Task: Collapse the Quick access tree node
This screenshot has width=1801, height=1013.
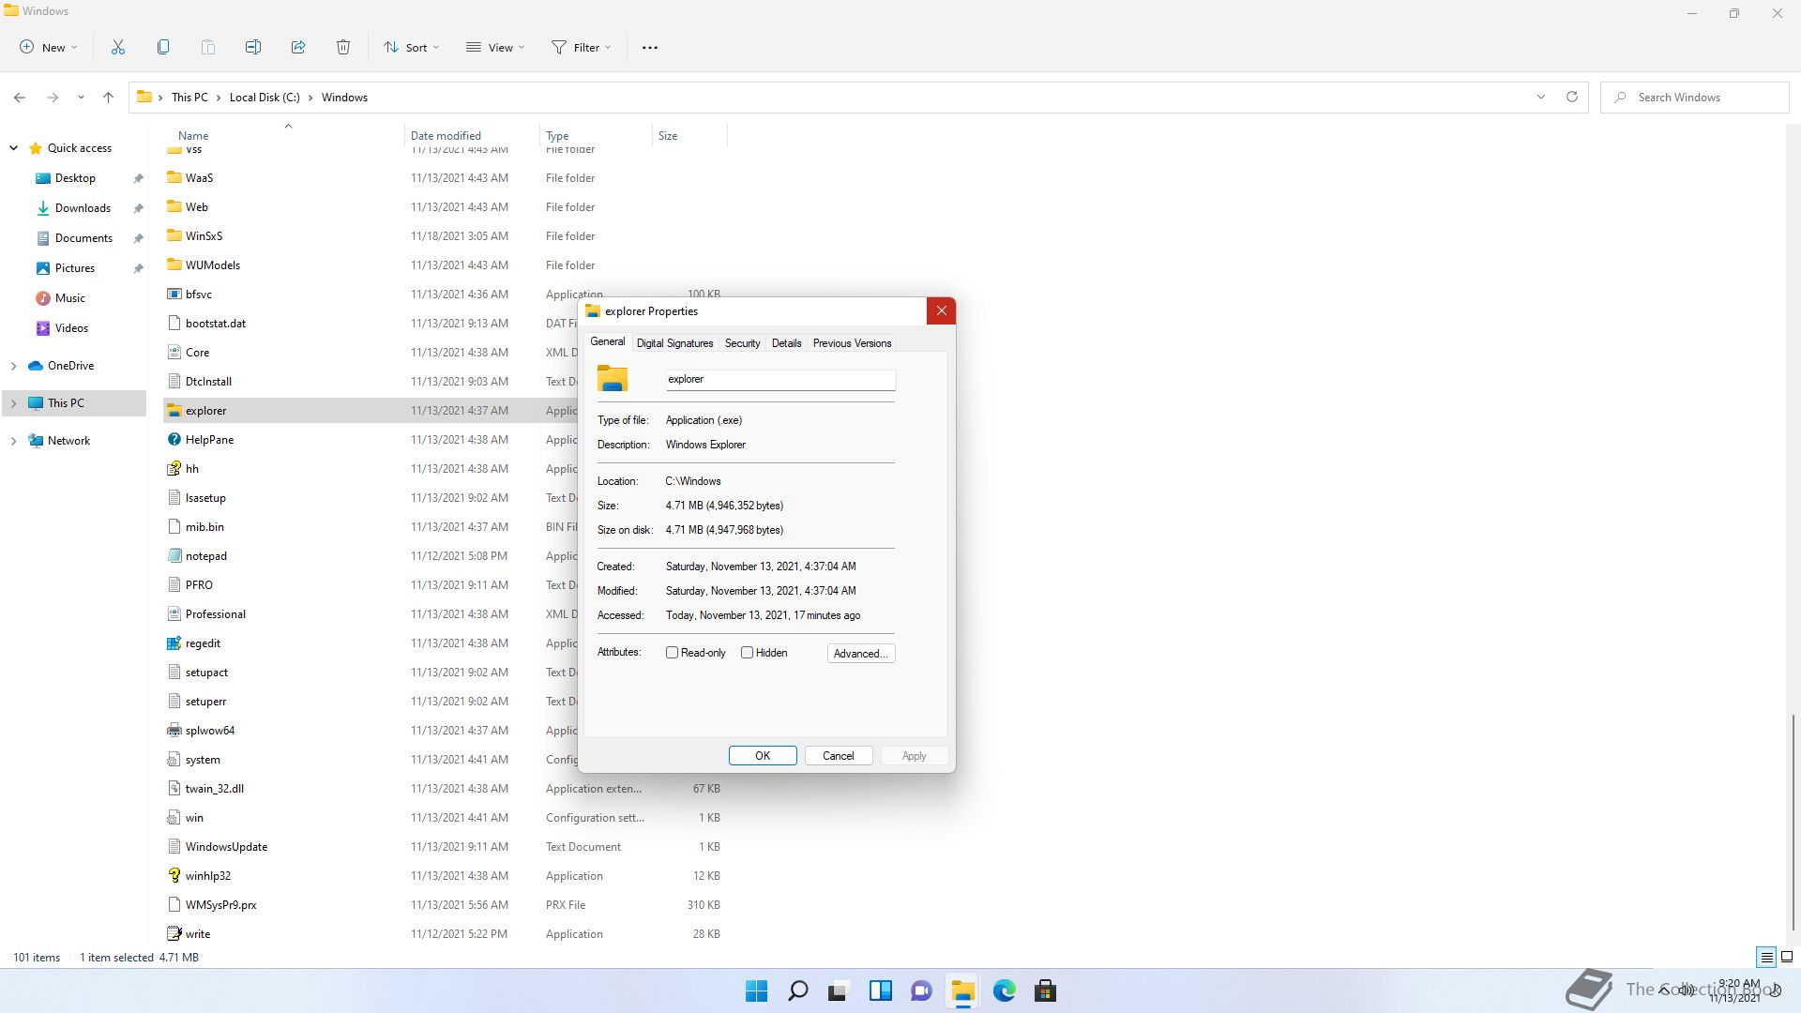Action: [13, 148]
